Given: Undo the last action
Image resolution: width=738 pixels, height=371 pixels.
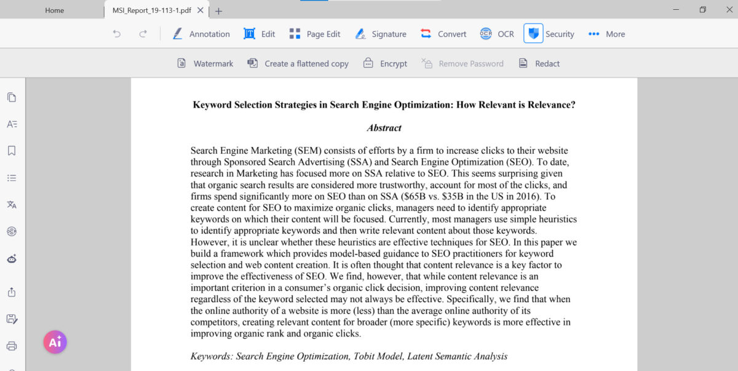Looking at the screenshot, I should 117,34.
